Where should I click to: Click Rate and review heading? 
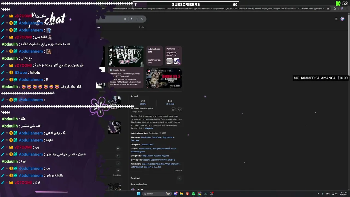(139, 184)
